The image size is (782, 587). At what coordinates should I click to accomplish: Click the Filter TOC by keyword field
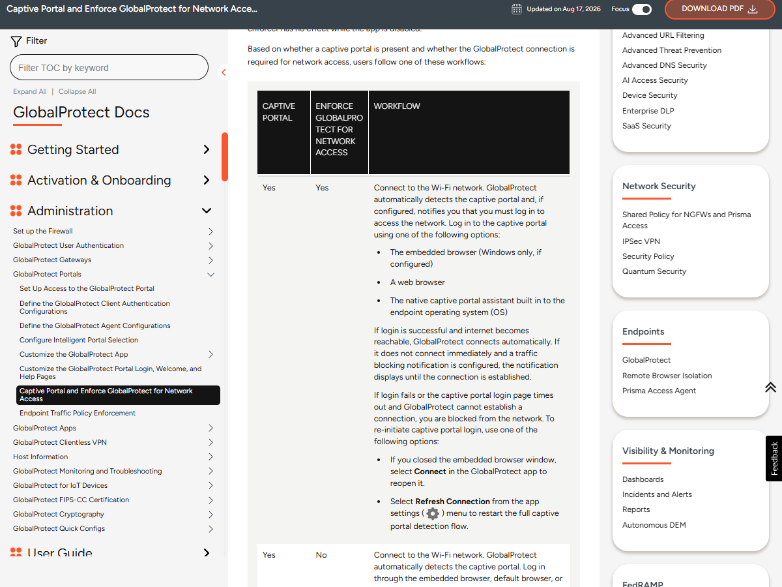coord(109,68)
